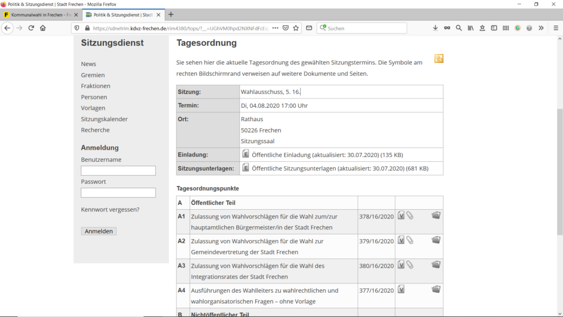Open the Library toolbar icon

(x=471, y=28)
